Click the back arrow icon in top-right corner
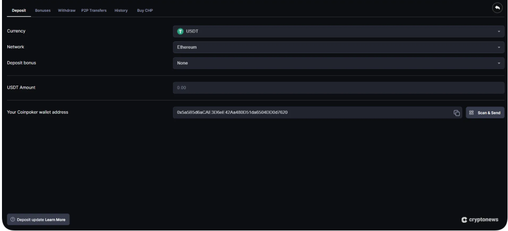508x231 pixels. click(x=496, y=8)
